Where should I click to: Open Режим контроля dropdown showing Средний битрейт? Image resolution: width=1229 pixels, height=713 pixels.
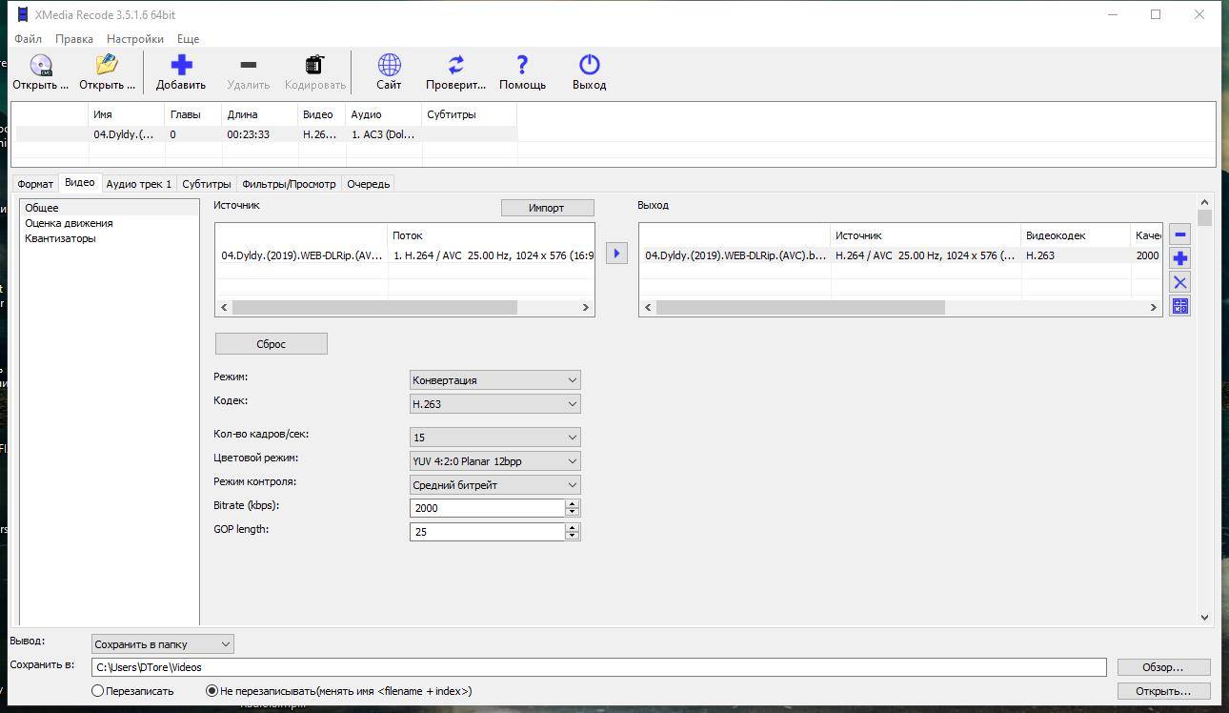point(494,484)
